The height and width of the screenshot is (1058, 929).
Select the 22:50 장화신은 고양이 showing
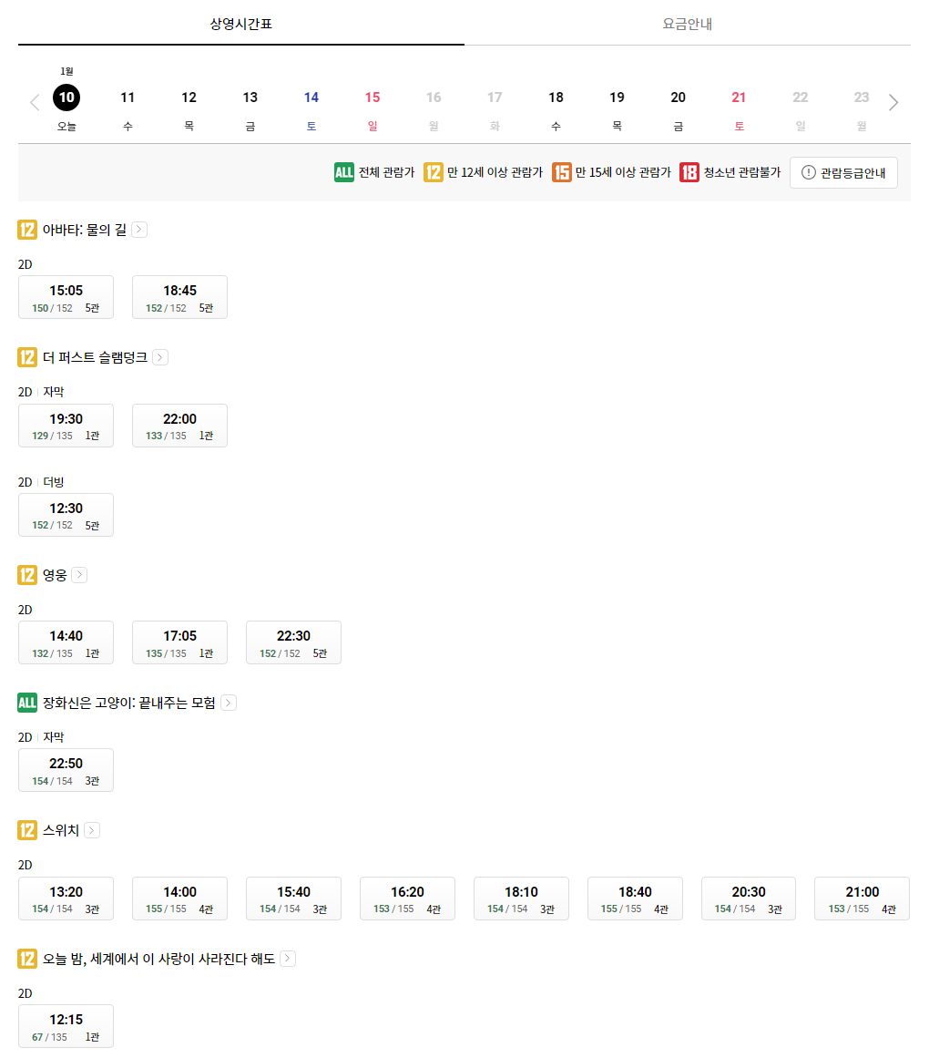point(66,770)
